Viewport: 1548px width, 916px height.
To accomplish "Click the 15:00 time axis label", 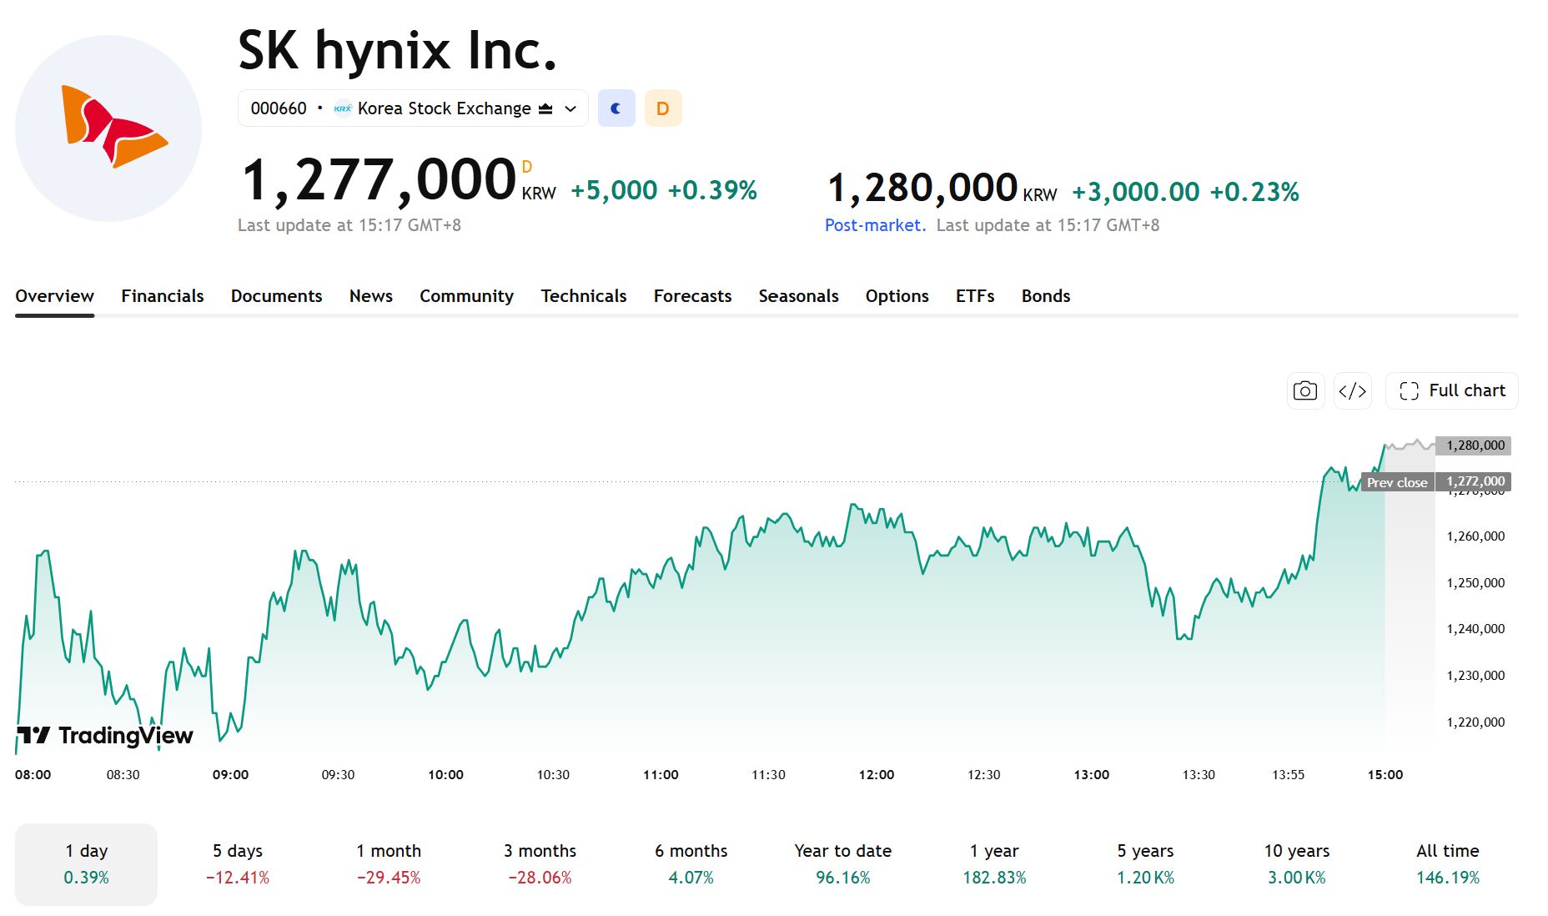I will [x=1385, y=775].
